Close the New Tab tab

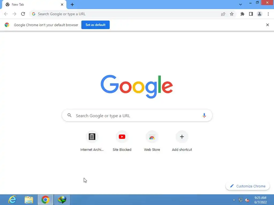tap(62, 5)
